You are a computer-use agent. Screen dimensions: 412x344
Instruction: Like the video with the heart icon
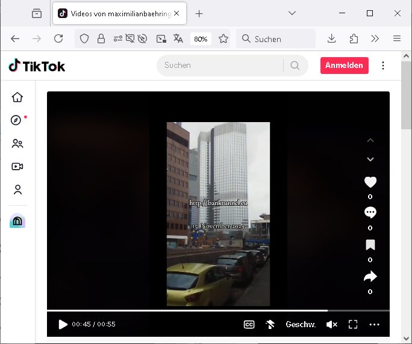point(370,182)
